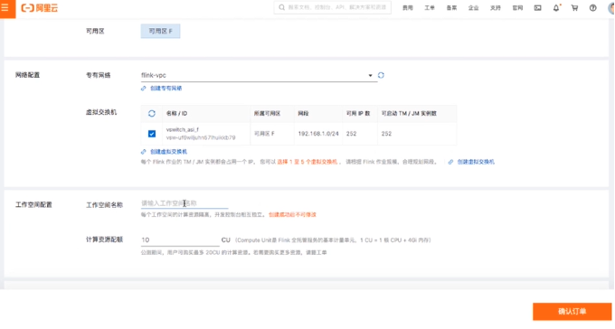The height and width of the screenshot is (329, 615).
Task: Click the Alibaba Cloud logo
Action: (x=39, y=8)
